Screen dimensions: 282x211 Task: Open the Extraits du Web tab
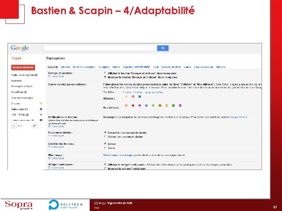tap(171, 67)
